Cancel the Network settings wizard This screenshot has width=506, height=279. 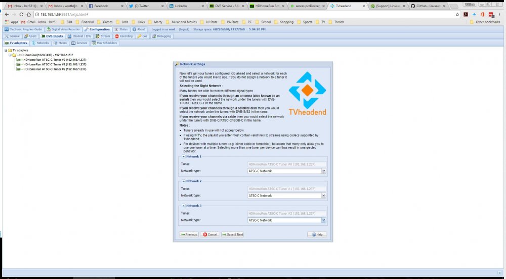pos(210,235)
